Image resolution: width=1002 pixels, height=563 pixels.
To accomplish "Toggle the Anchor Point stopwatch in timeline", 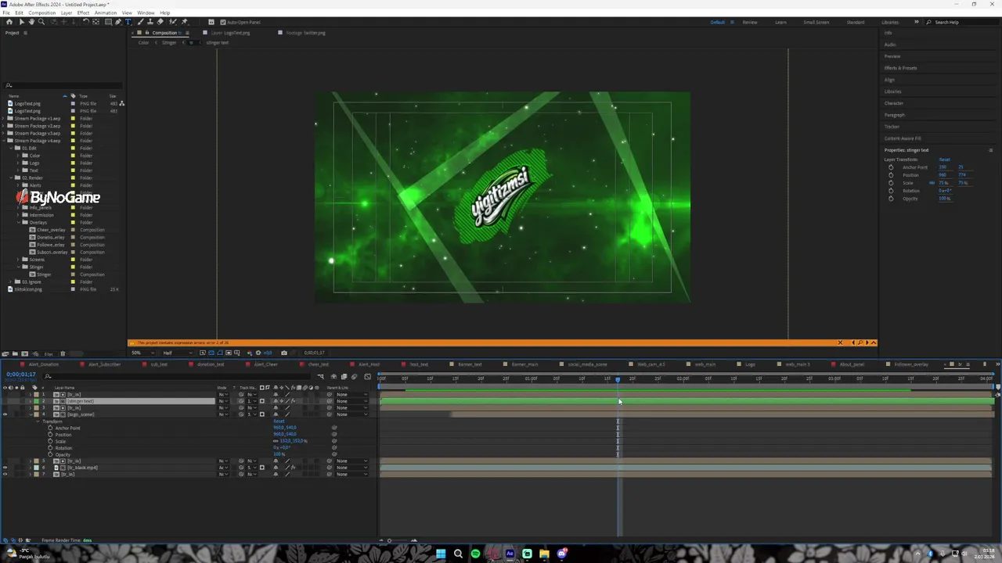I will pyautogui.click(x=50, y=428).
